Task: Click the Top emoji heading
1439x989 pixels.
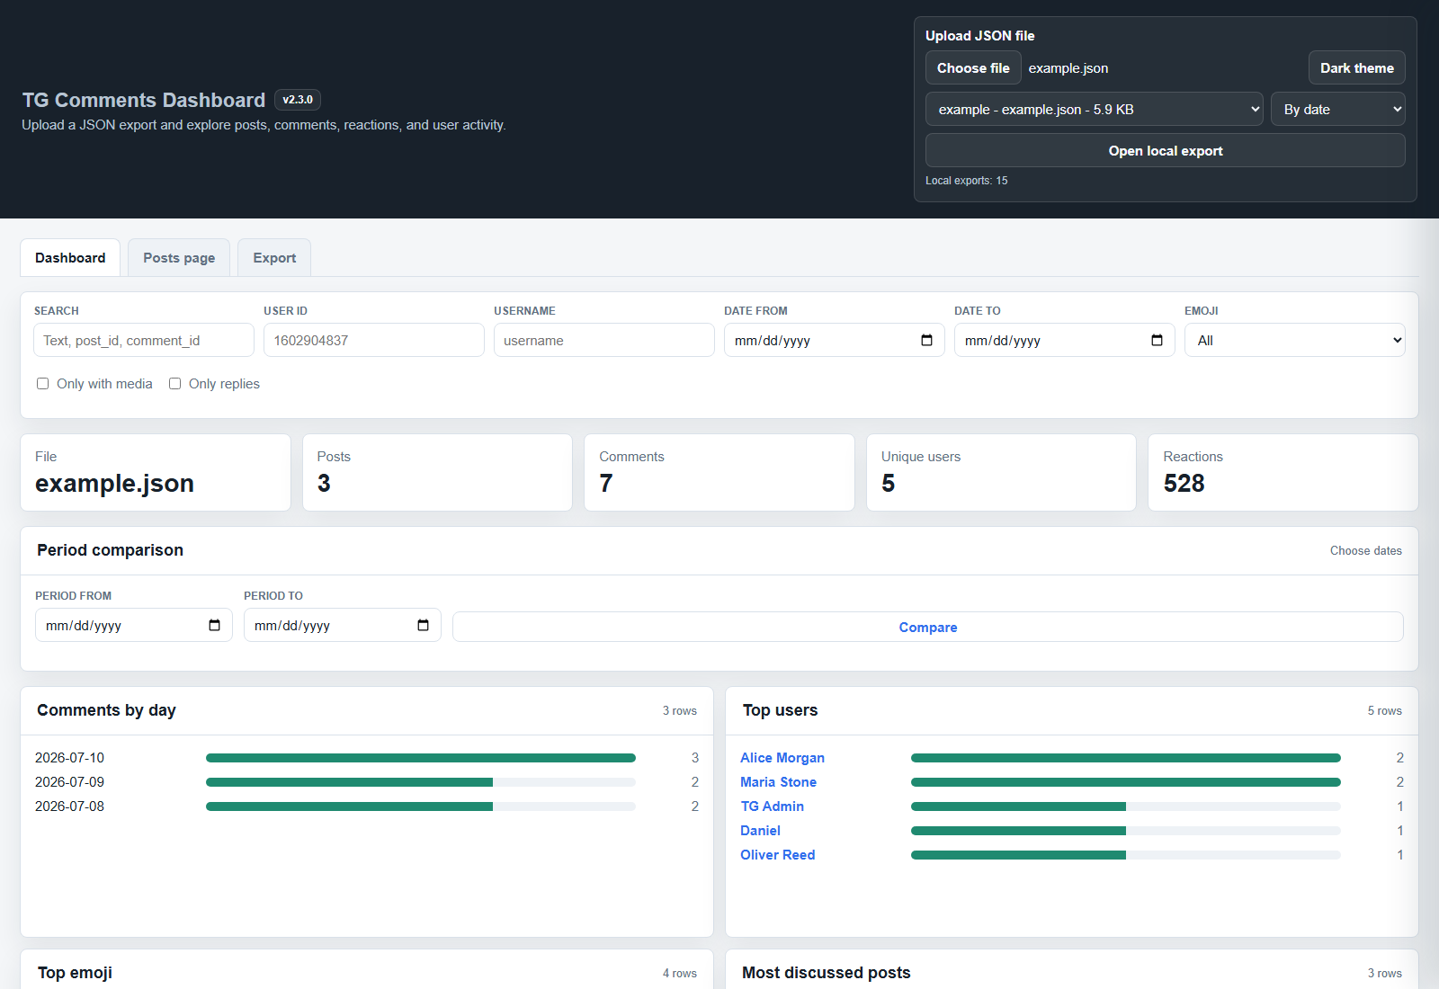Action: [x=75, y=973]
